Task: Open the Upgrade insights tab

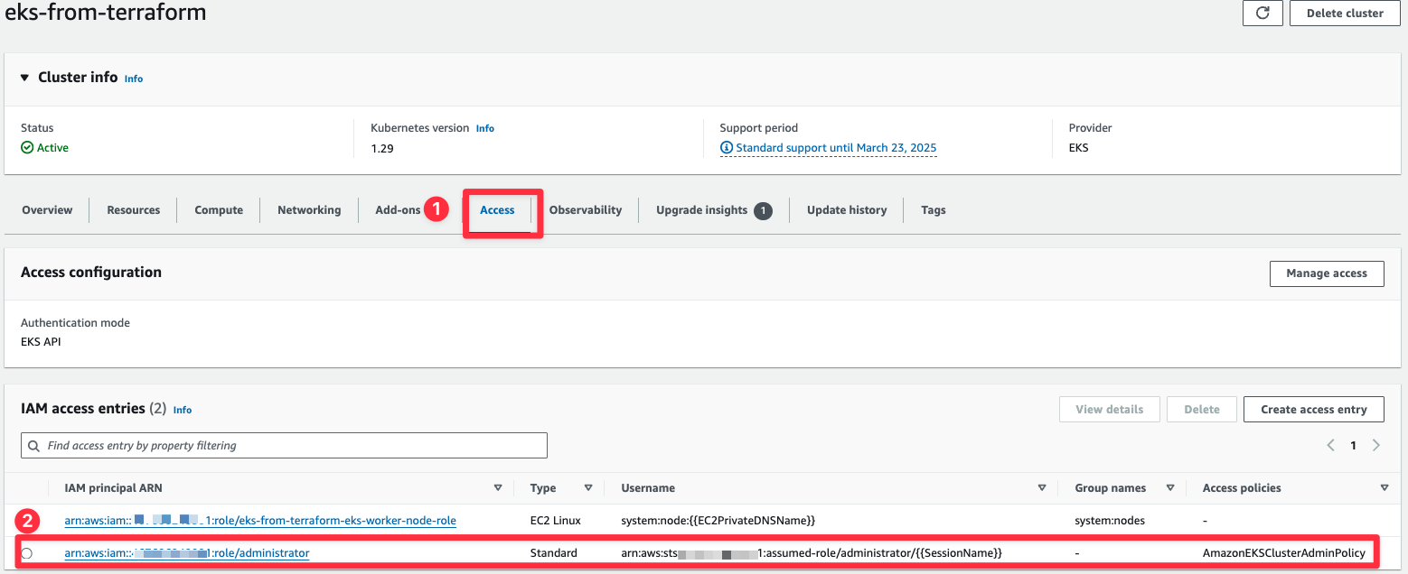Action: coord(714,210)
